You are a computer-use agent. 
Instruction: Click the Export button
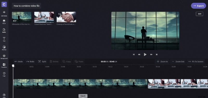pos(198,6)
